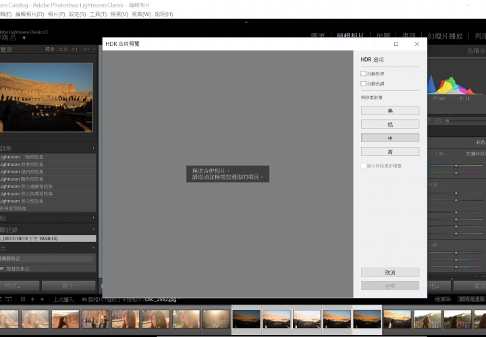Image resolution: width=486 pixels, height=337 pixels.
Task: Enable the 自動對齊 (Auto Align) checkbox
Action: point(363,73)
